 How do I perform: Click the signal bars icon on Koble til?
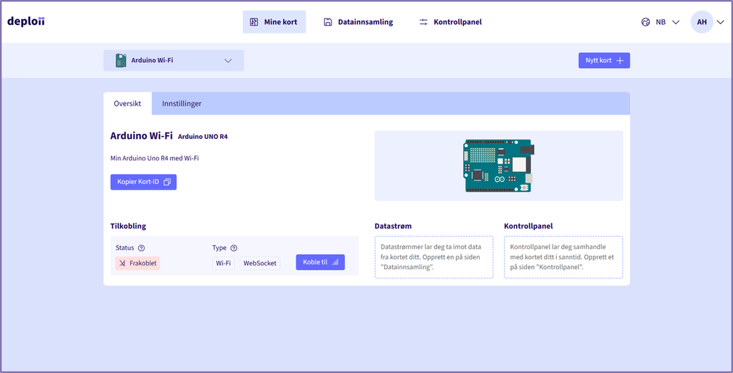click(335, 262)
